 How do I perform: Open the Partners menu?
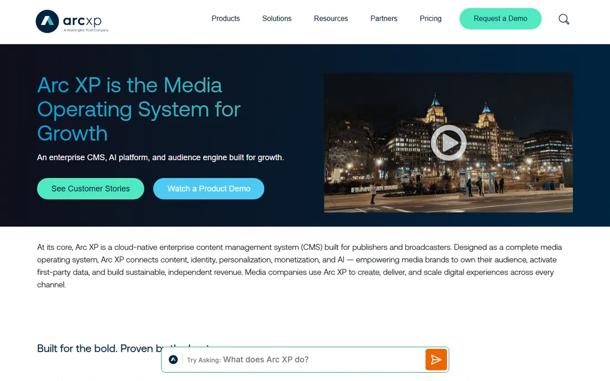coord(384,19)
